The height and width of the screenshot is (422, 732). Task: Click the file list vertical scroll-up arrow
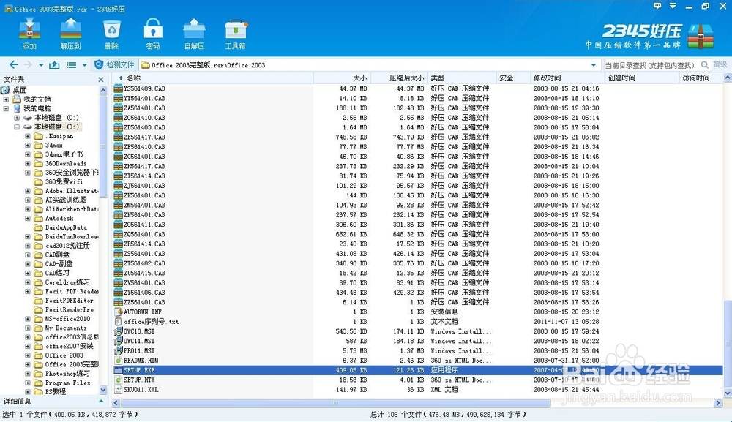(x=728, y=78)
